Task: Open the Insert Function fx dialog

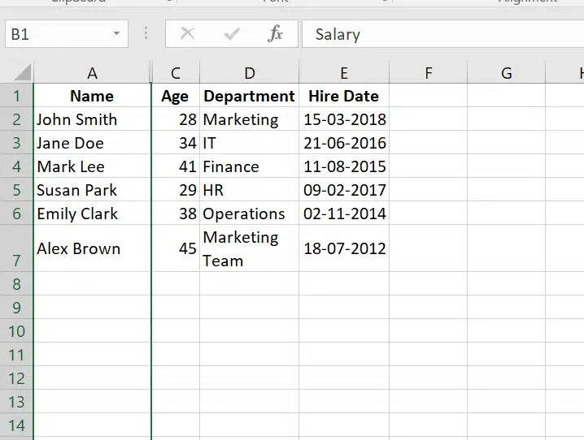Action: click(x=275, y=34)
